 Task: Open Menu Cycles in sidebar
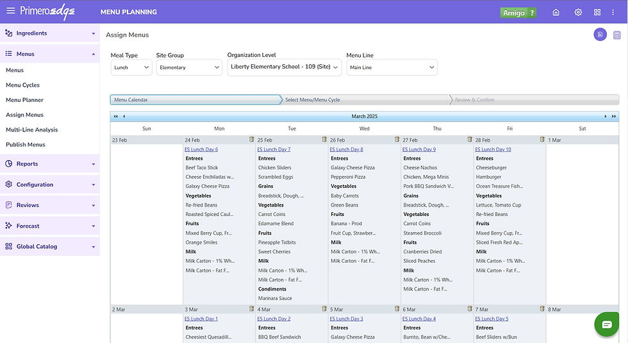coord(23,85)
